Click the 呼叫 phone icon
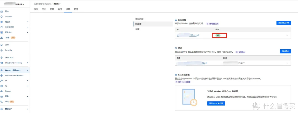The width and height of the screenshot is (298, 113). (x=2, y=102)
